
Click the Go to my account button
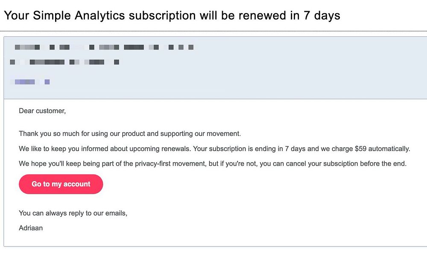coord(61,184)
